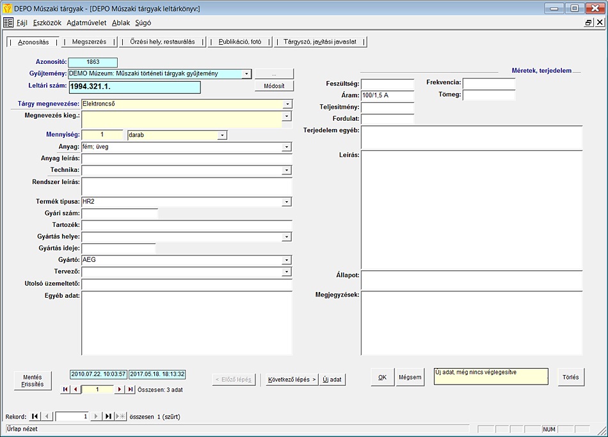Viewport: 608px width, 437px height.
Task: Open the quantity unit dropdown showing darab
Action: [x=221, y=135]
